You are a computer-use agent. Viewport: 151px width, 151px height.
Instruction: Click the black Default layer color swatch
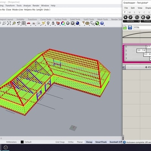(22, 142)
